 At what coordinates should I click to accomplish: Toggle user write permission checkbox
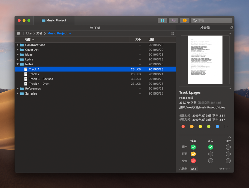[x=210, y=147]
